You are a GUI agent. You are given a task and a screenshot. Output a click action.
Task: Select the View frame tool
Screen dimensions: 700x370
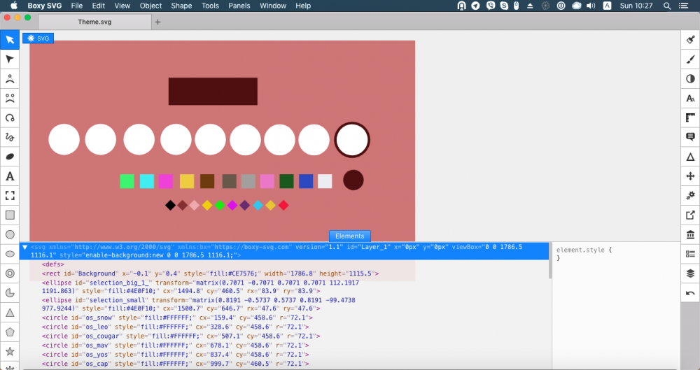[10, 195]
